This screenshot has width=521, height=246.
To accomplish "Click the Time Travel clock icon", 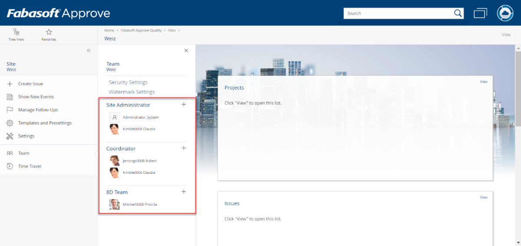I will click(x=10, y=166).
